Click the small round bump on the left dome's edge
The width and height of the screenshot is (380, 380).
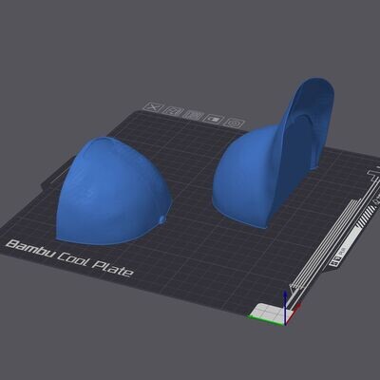[162, 218]
